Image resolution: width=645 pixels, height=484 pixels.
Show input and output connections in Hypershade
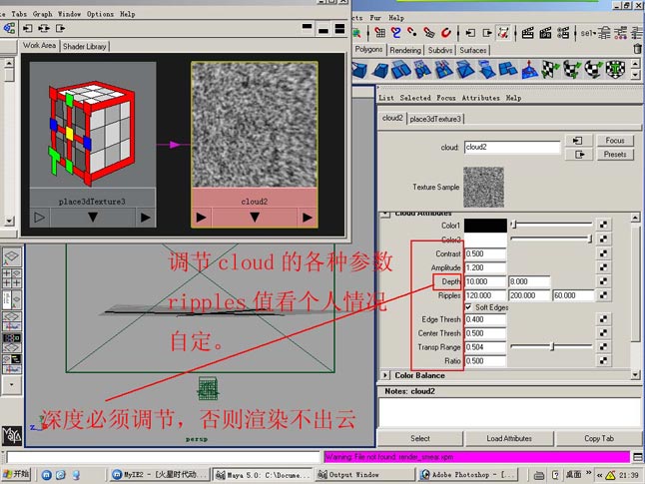tap(44, 28)
